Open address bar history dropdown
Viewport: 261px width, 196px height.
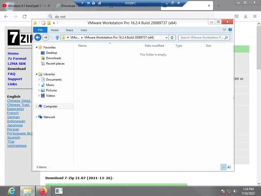point(166,38)
